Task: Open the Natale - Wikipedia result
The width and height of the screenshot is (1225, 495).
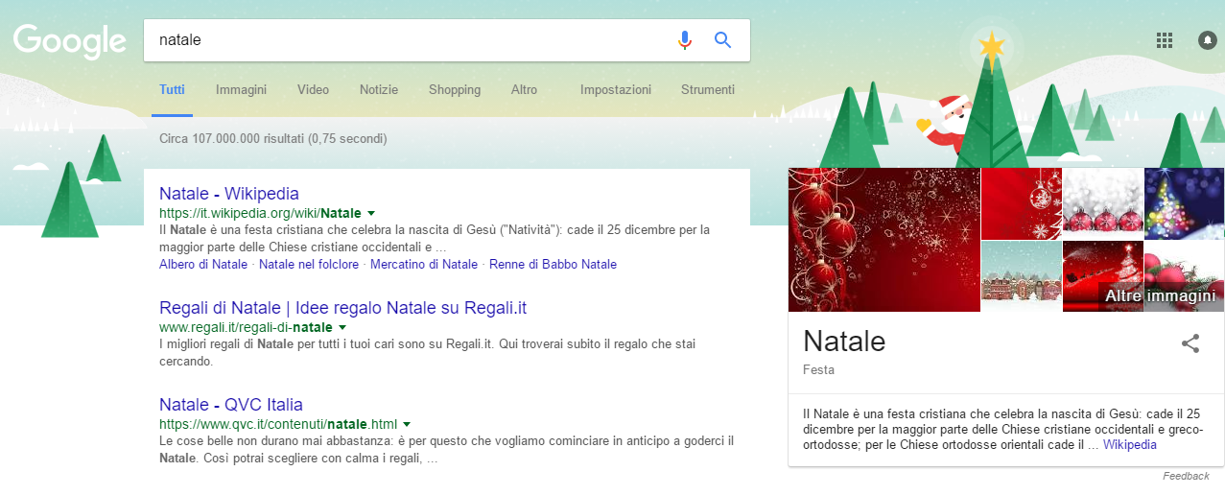Action: click(229, 193)
